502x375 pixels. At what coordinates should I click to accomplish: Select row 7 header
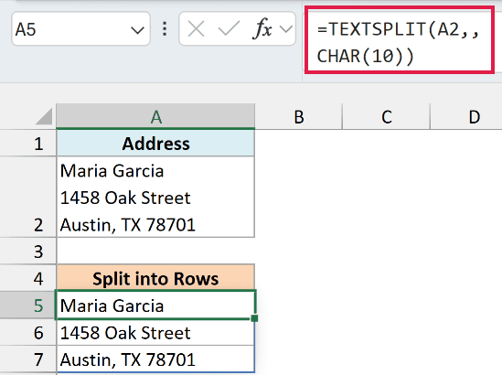(28, 359)
